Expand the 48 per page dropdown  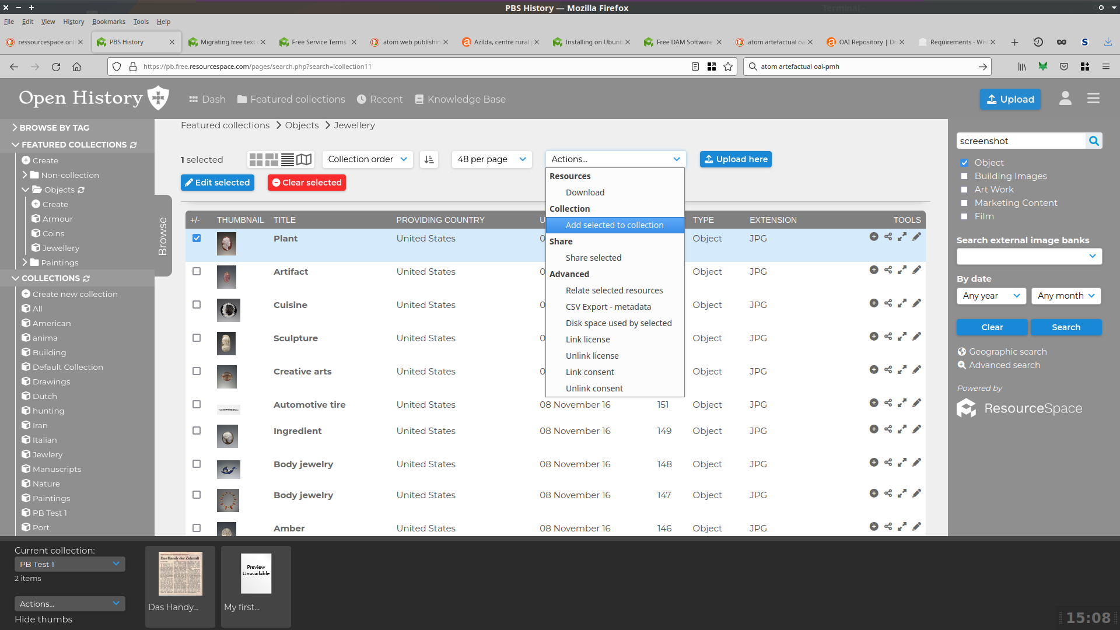tap(491, 159)
